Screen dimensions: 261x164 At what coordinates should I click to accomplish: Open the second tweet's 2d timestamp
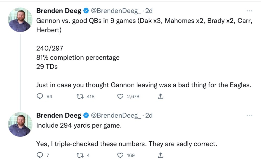point(149,115)
